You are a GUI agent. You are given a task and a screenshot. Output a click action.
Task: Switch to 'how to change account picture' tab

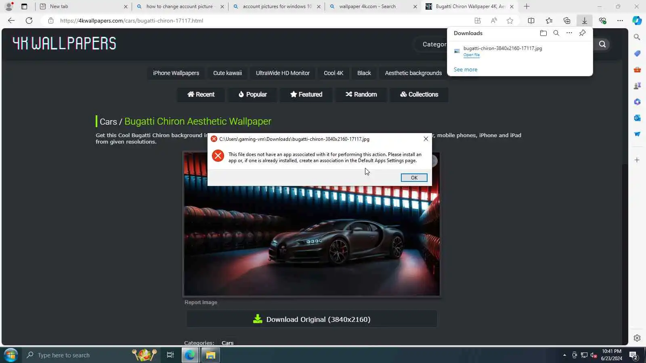tap(180, 6)
